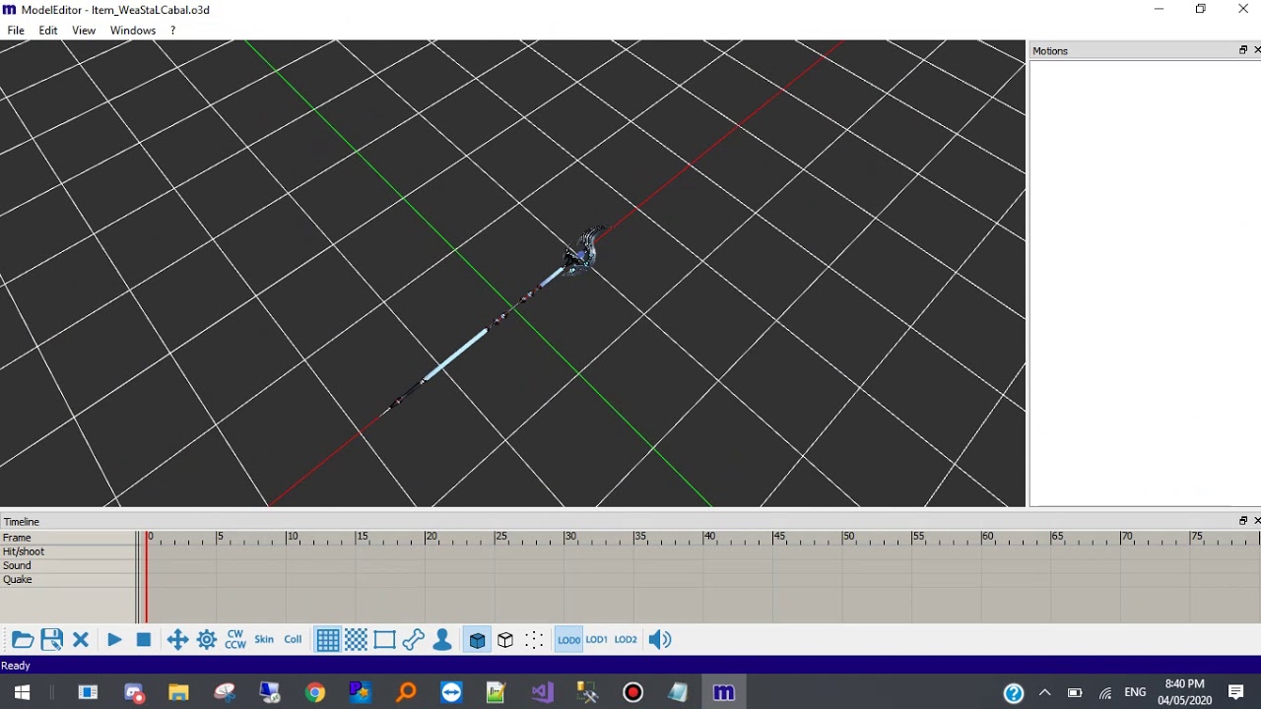Save model with the floppy disk icon
Image resolution: width=1261 pixels, height=709 pixels.
(52, 640)
